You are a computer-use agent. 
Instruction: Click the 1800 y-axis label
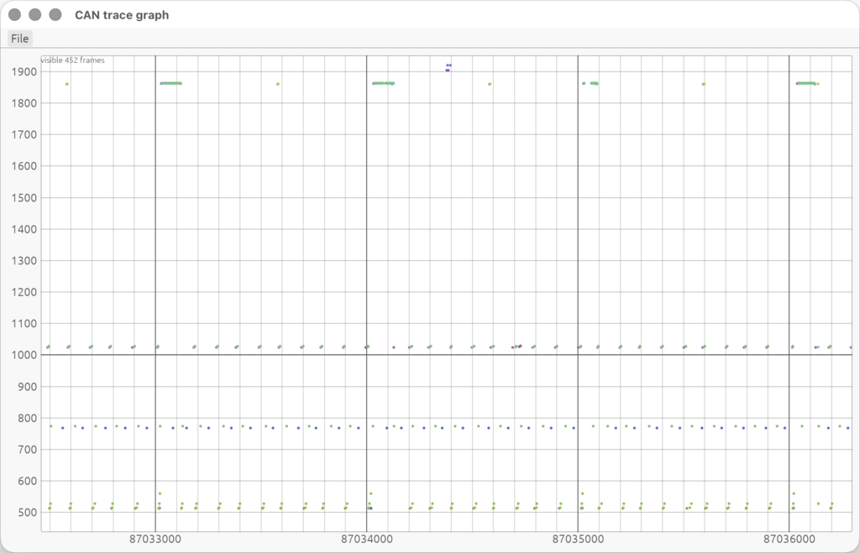pos(24,103)
